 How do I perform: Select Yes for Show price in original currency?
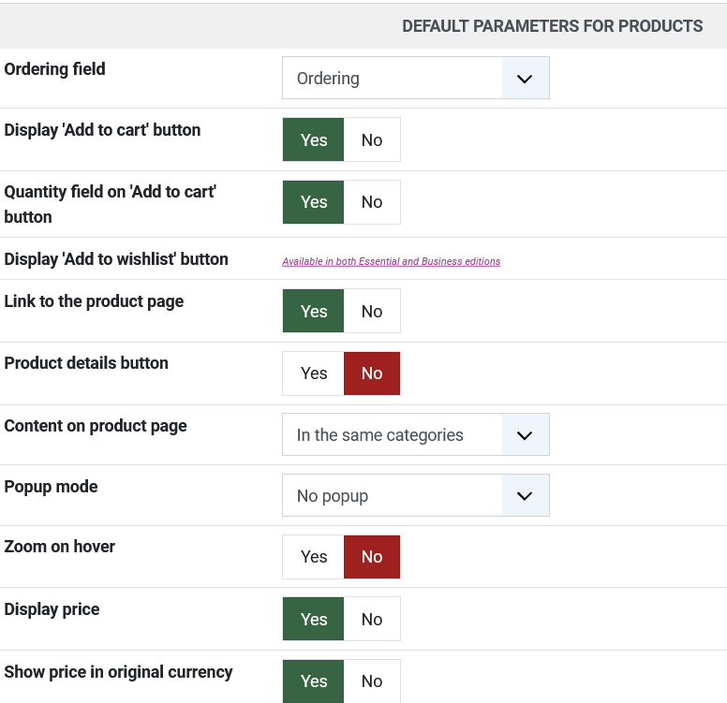pos(314,681)
